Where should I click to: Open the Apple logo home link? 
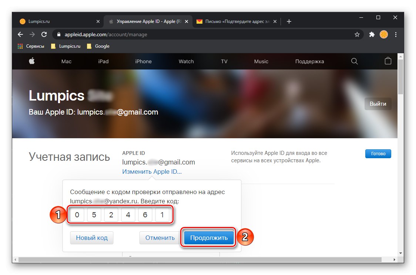[x=32, y=61]
